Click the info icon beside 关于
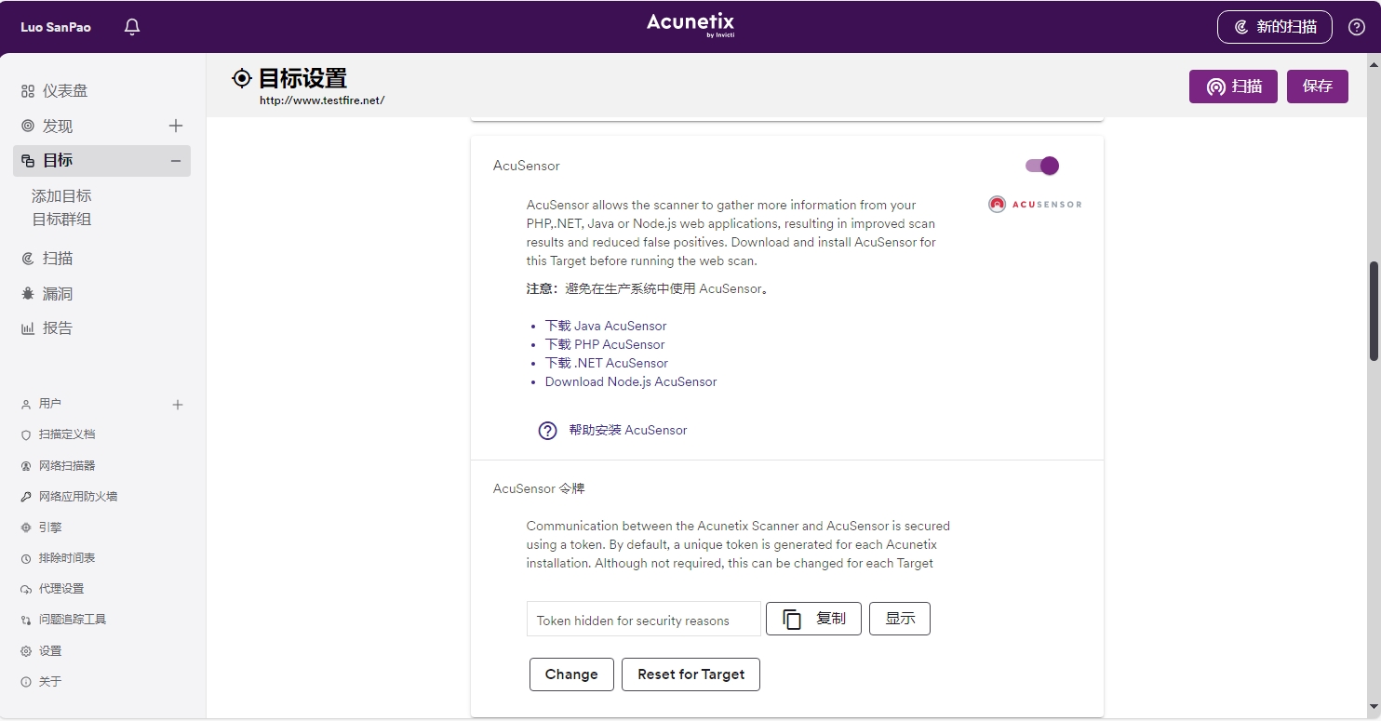This screenshot has width=1381, height=721. click(x=26, y=682)
